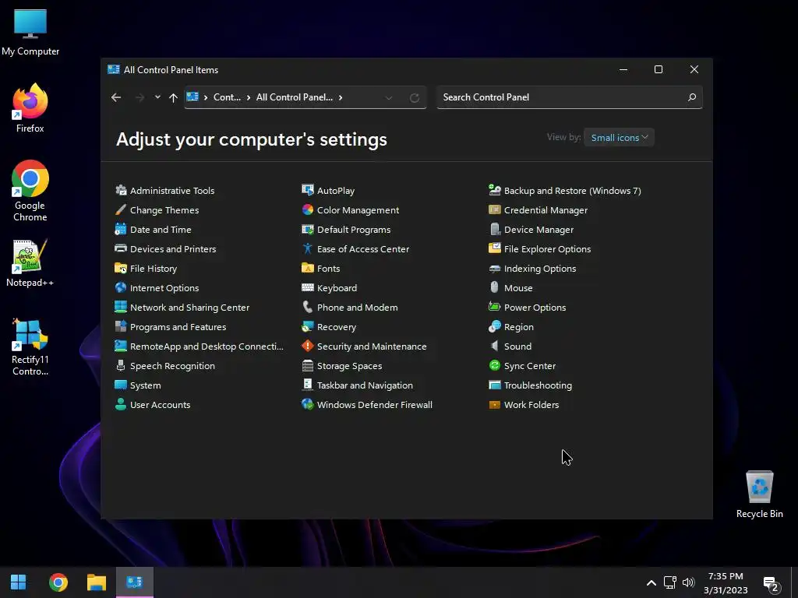
Task: Open the Security and Maintenance warning icon
Action: tap(307, 346)
